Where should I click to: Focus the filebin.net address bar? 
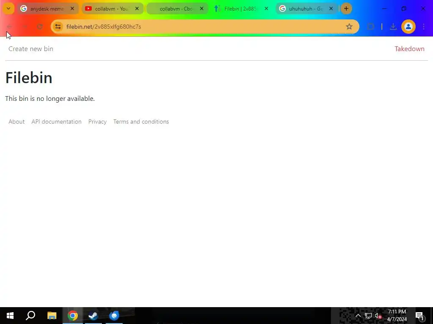[205, 27]
